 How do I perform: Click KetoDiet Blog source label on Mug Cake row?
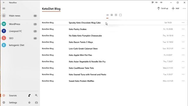(x=48, y=23)
